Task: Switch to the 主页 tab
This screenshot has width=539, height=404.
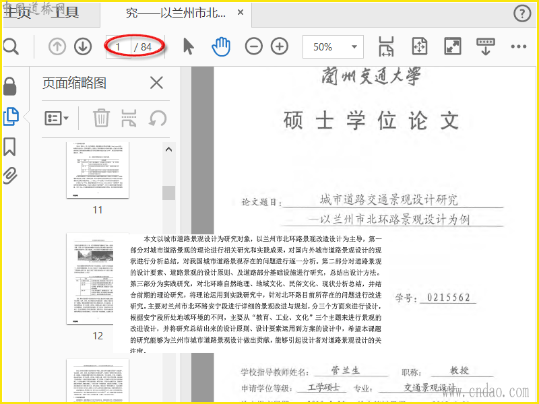Action: coord(16,12)
